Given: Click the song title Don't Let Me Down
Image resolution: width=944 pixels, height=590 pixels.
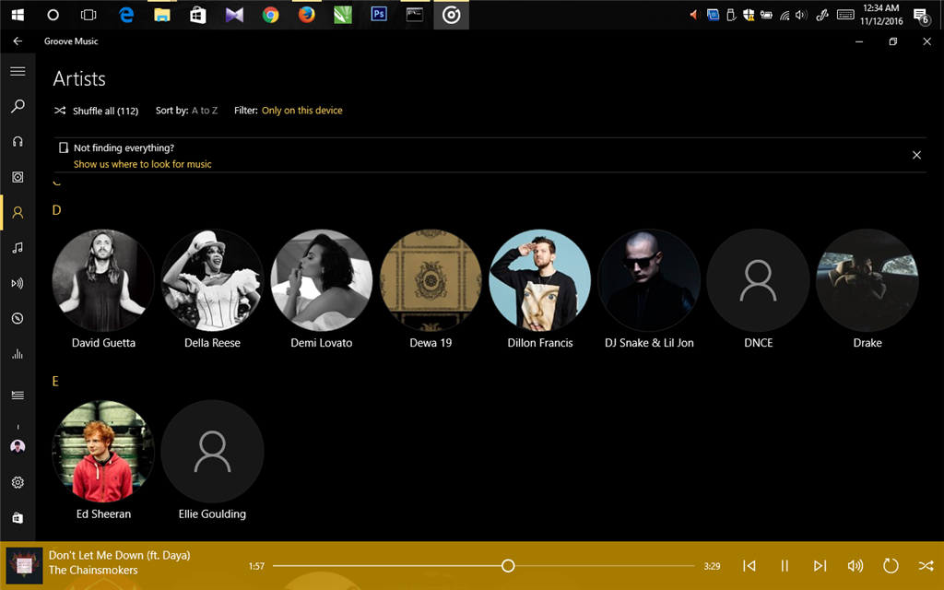Looking at the screenshot, I should [119, 555].
